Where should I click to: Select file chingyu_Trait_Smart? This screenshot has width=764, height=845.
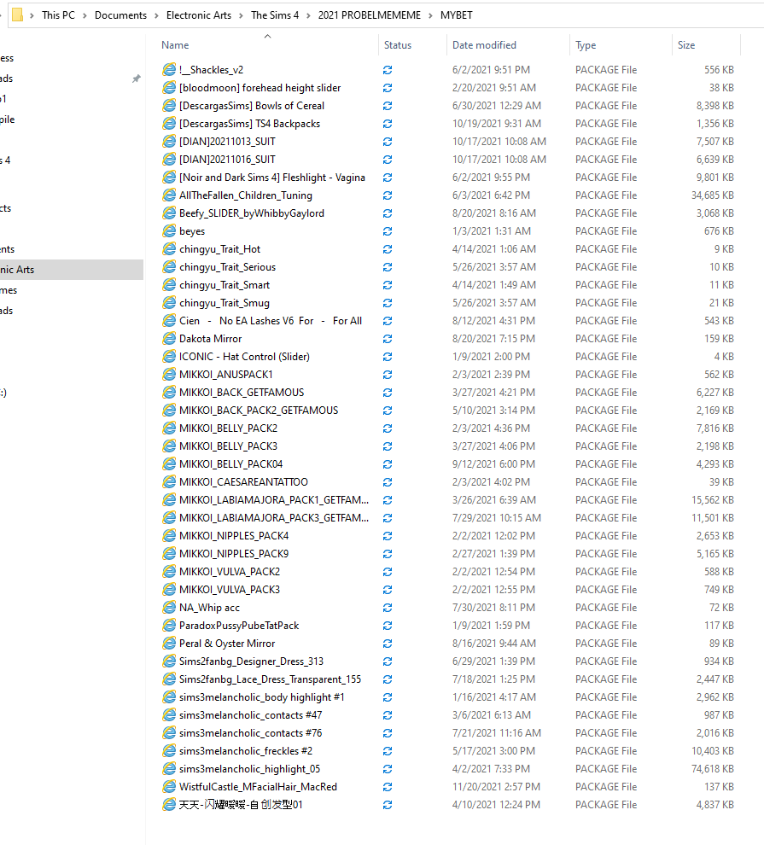coord(225,284)
